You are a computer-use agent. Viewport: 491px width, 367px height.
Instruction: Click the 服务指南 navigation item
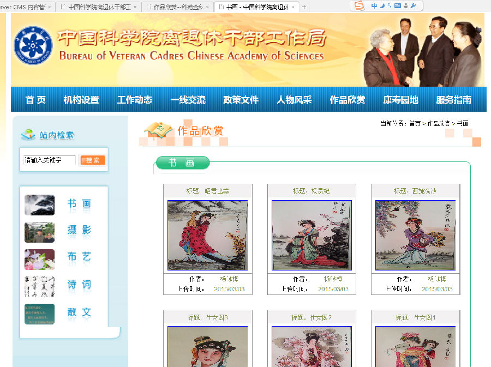[x=453, y=100]
